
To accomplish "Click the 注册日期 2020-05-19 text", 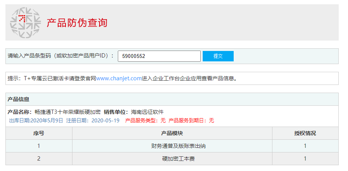I will (93, 121).
